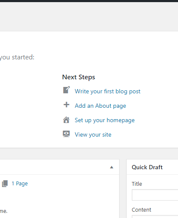Screen dimensions: 178x218
Task: Click the house icon beside Set up your homepage
Action: [x=66, y=120]
